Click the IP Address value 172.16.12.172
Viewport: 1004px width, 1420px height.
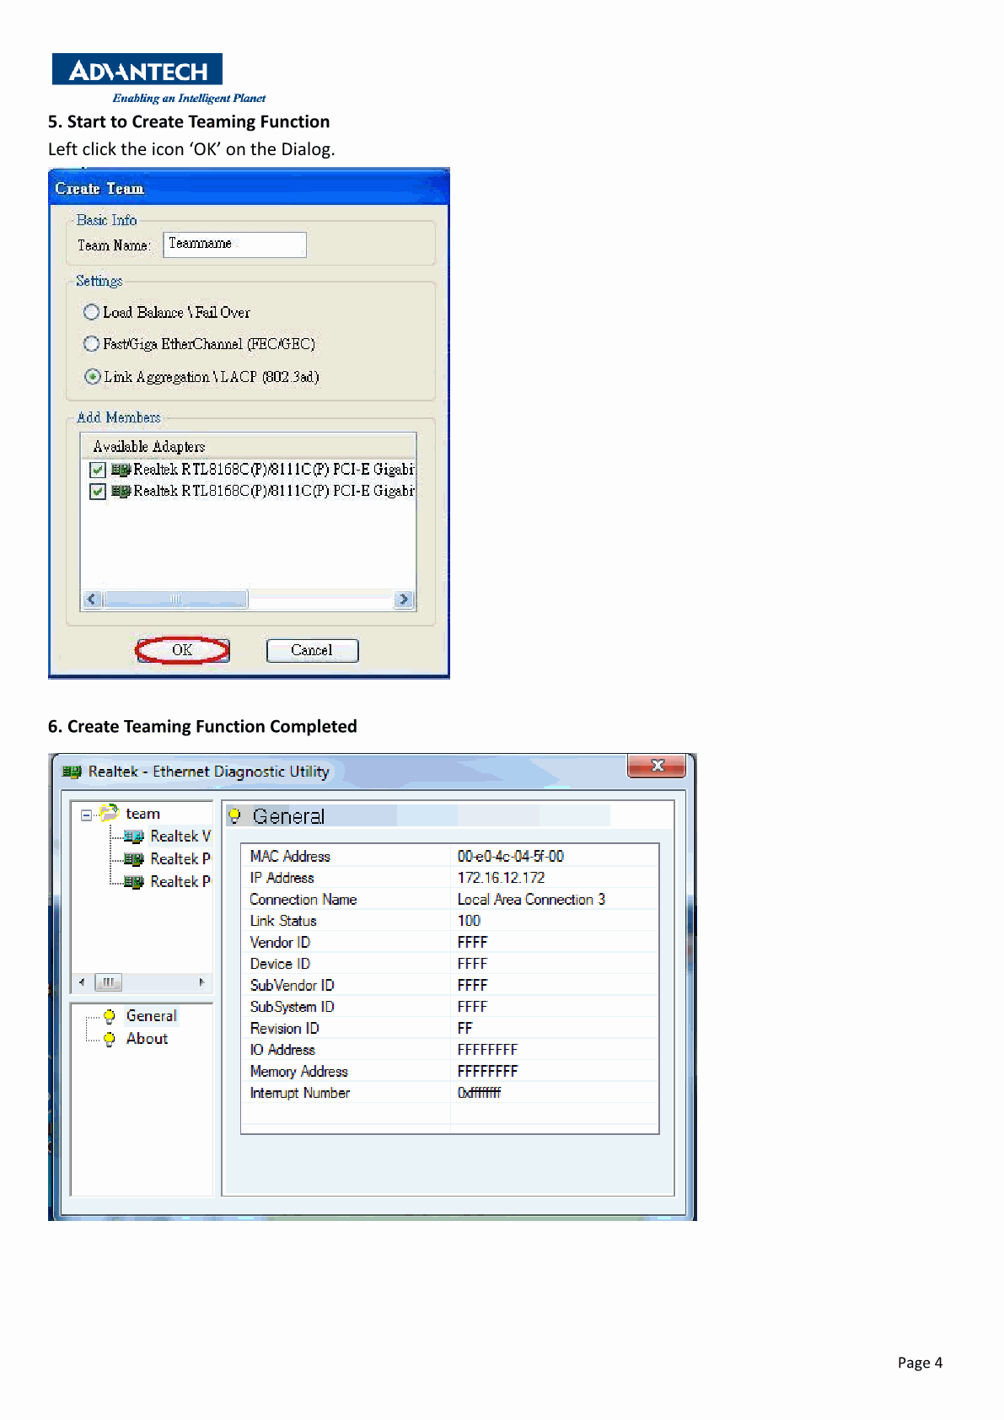click(502, 878)
